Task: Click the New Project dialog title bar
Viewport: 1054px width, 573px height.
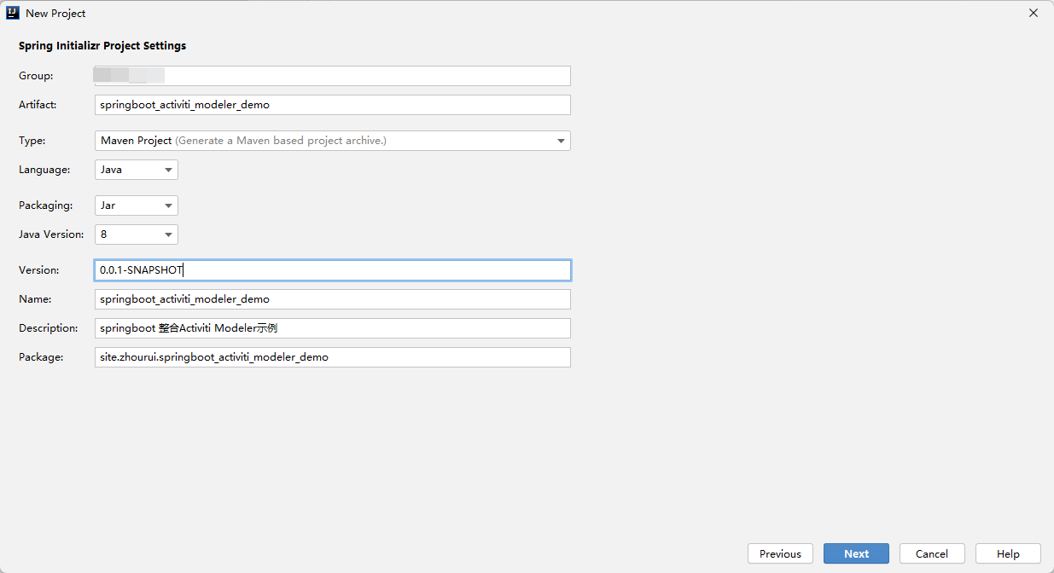Action: 512,13
